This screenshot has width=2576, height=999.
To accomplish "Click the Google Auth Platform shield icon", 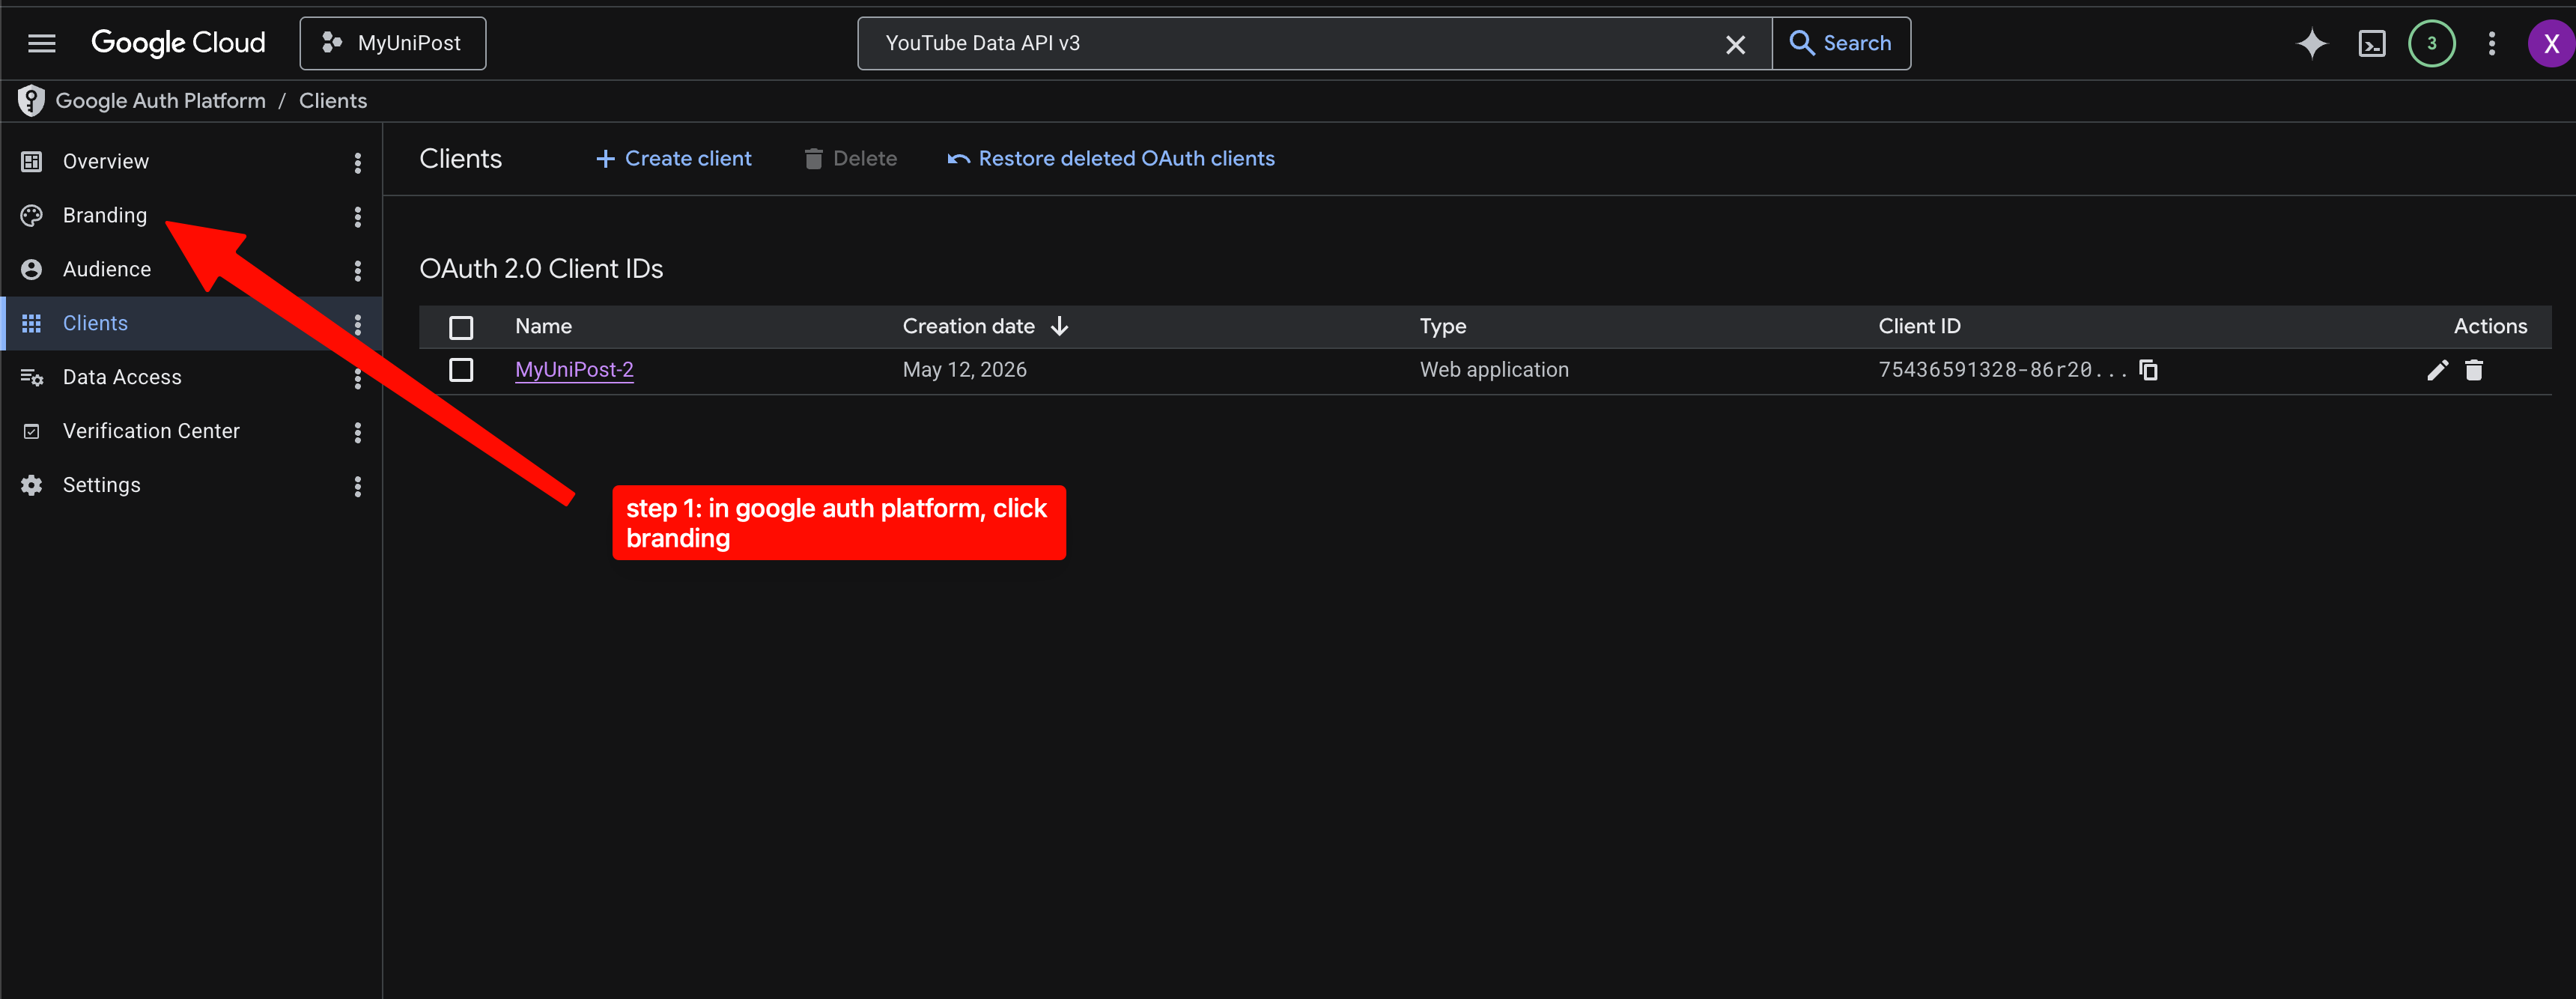I will pyautogui.click(x=31, y=101).
